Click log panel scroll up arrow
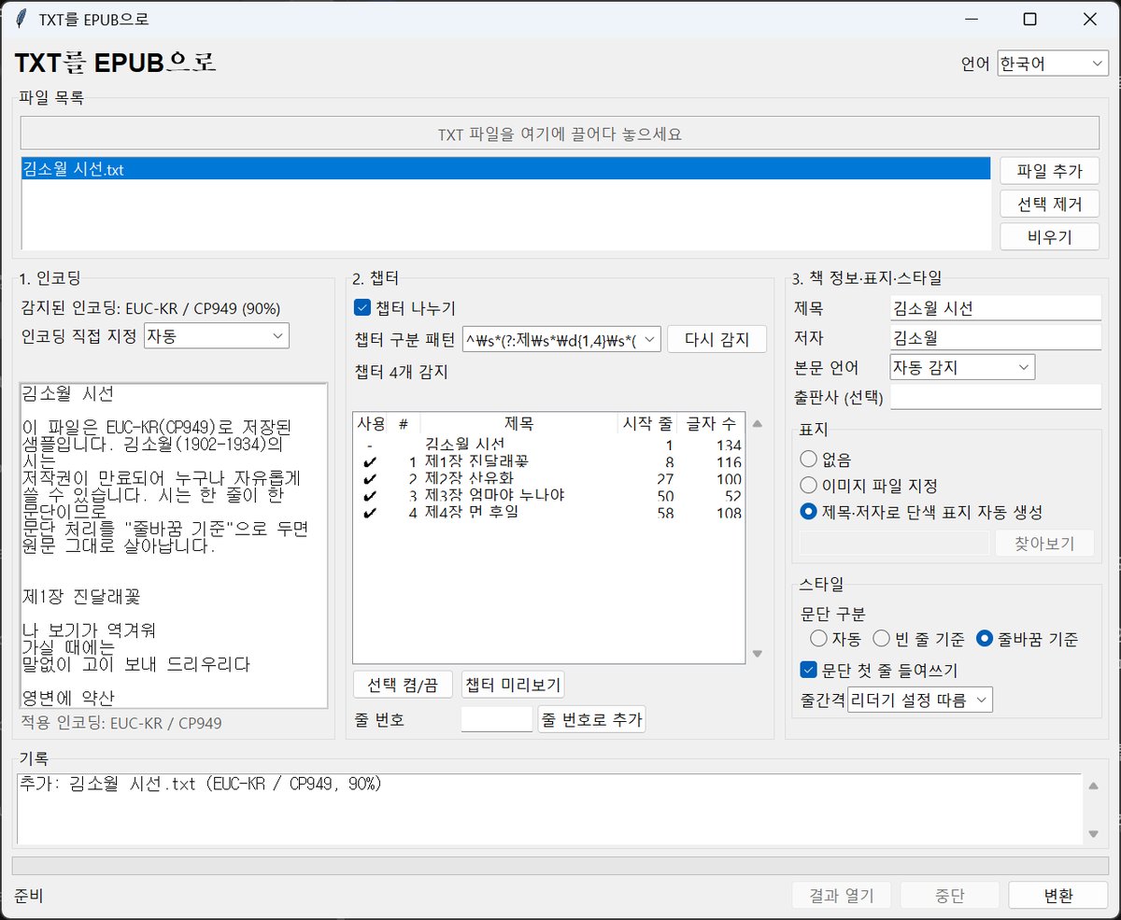 click(1092, 786)
